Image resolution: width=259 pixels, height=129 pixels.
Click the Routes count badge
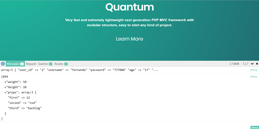[x=66, y=64]
